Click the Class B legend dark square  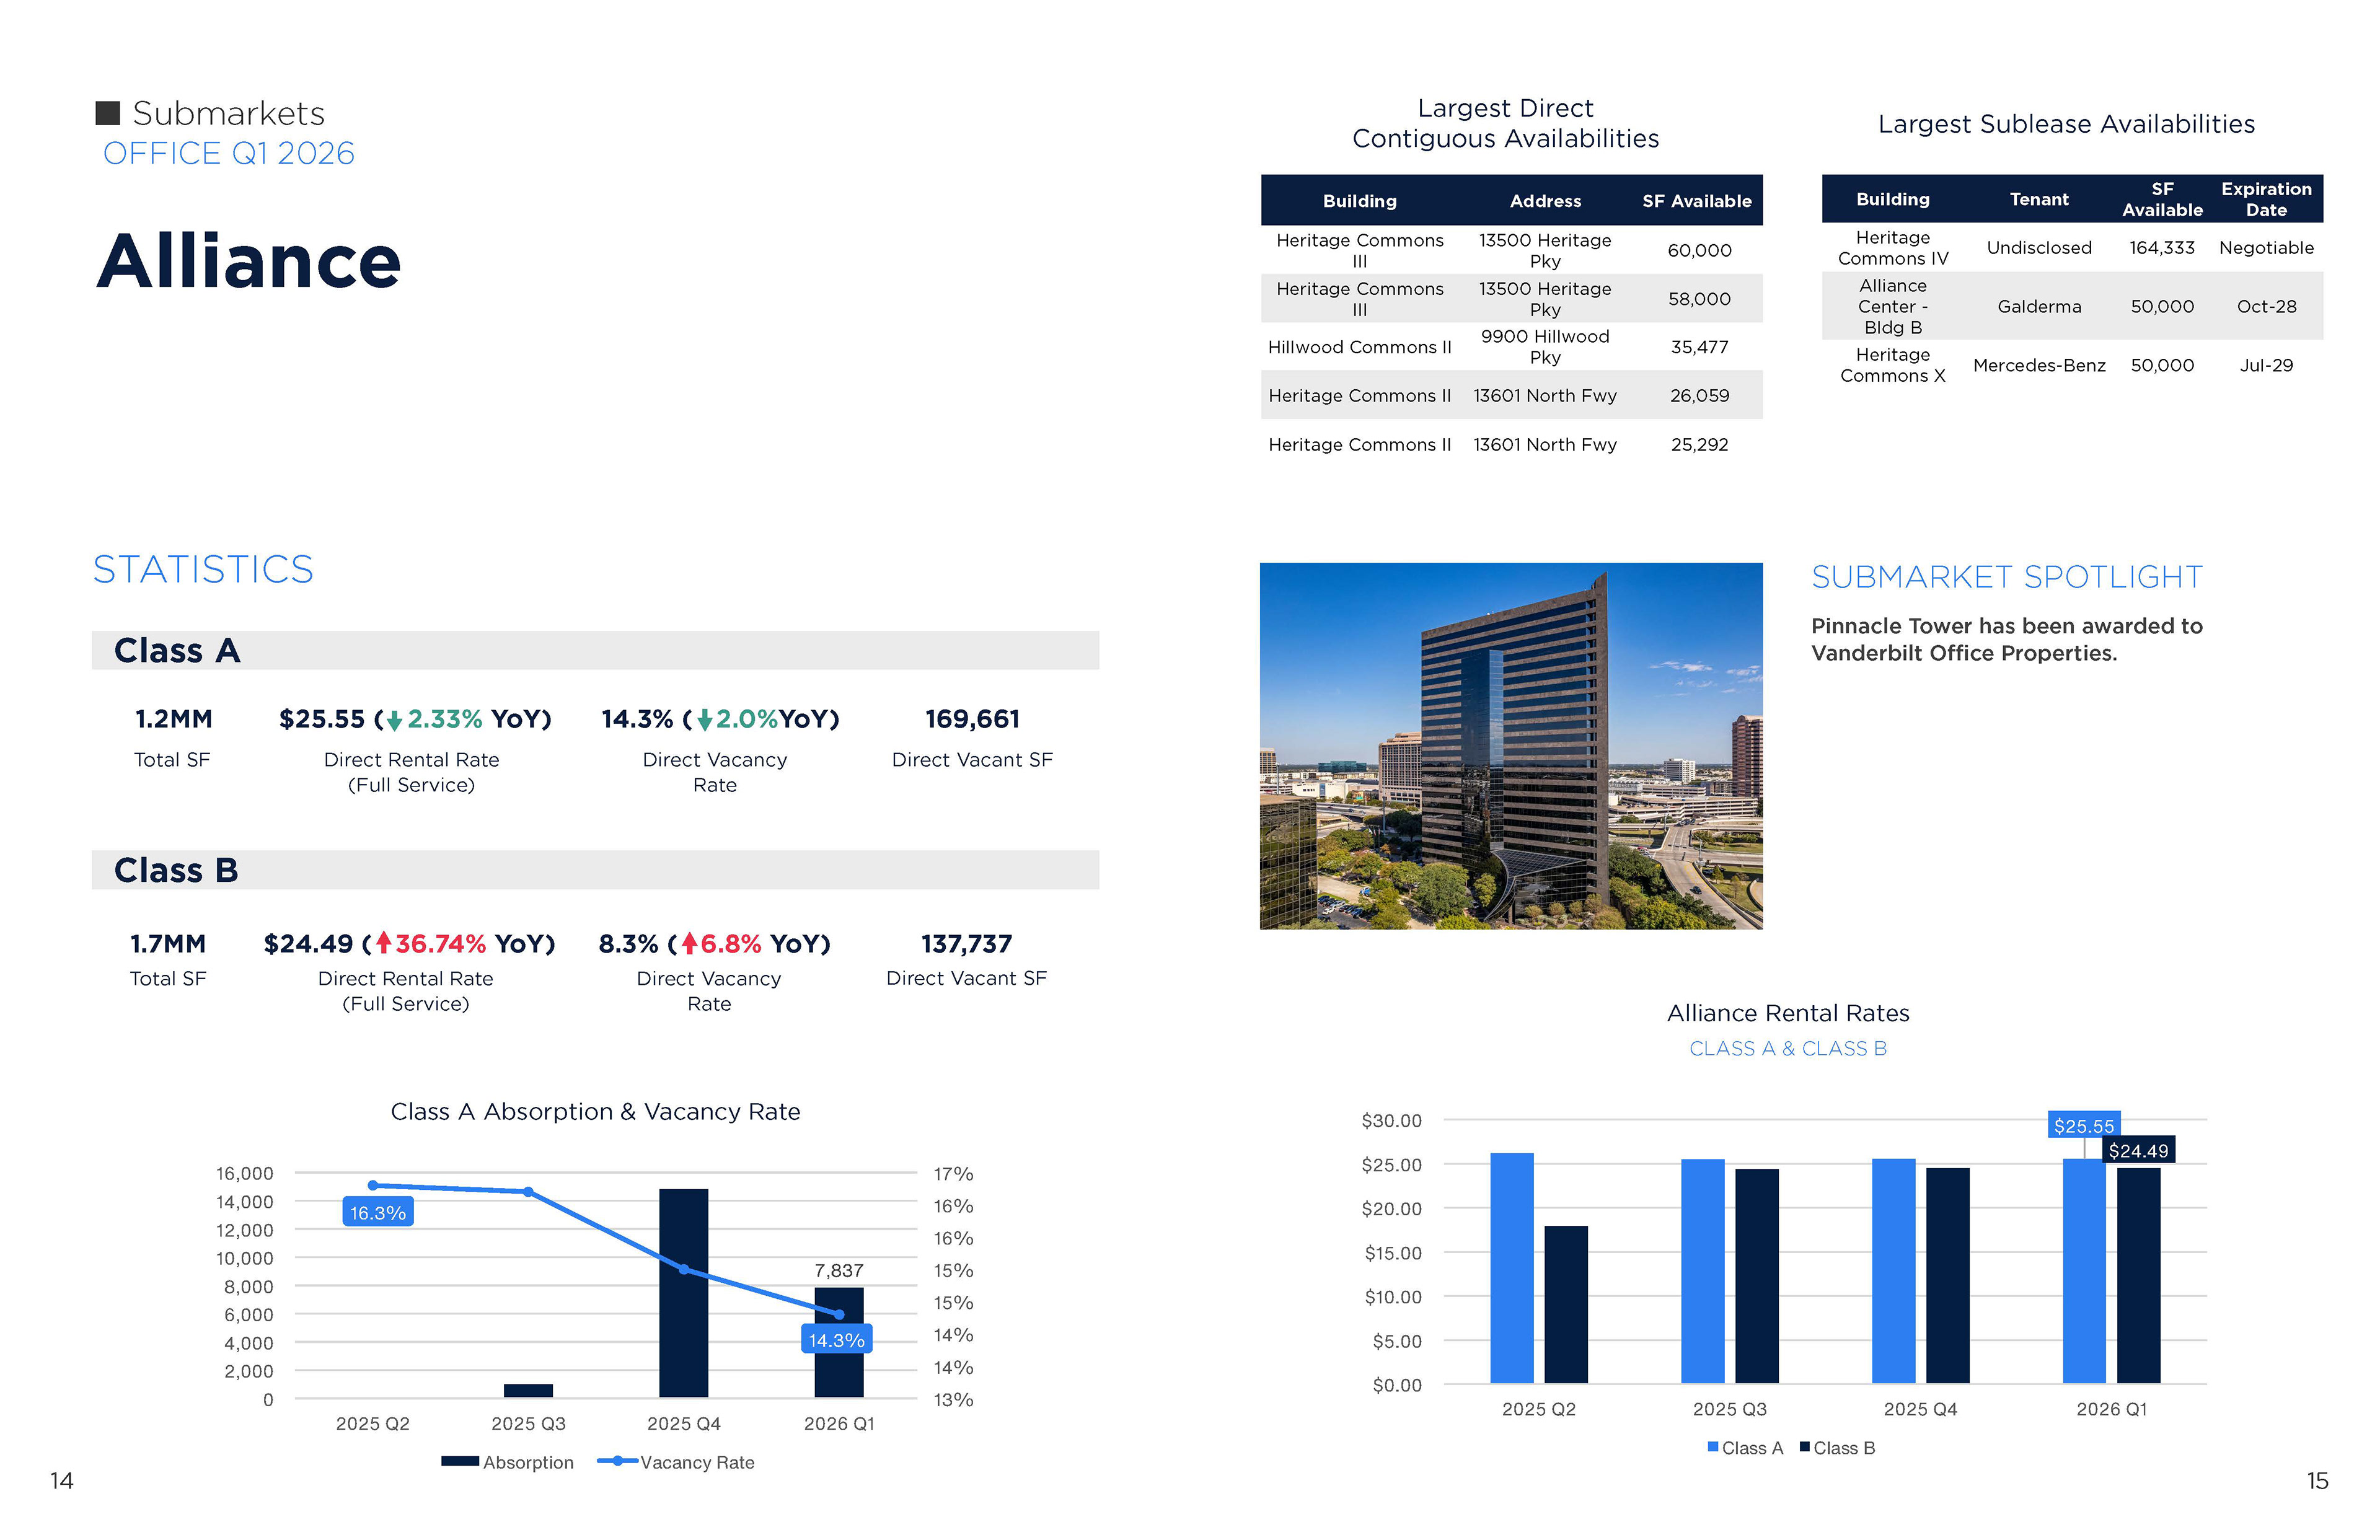coord(1805,1447)
